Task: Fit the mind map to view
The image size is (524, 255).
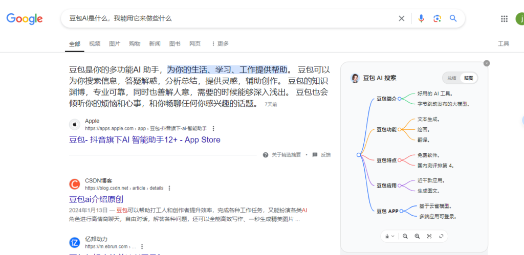Action: pyautogui.click(x=429, y=236)
